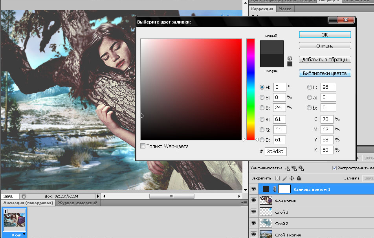Uncheck the Распространить кадр checkbox
The width and height of the screenshot is (374, 238).
tap(334, 168)
